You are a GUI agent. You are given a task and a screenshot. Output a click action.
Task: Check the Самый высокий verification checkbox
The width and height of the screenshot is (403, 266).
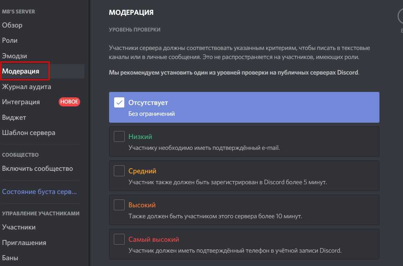click(119, 239)
